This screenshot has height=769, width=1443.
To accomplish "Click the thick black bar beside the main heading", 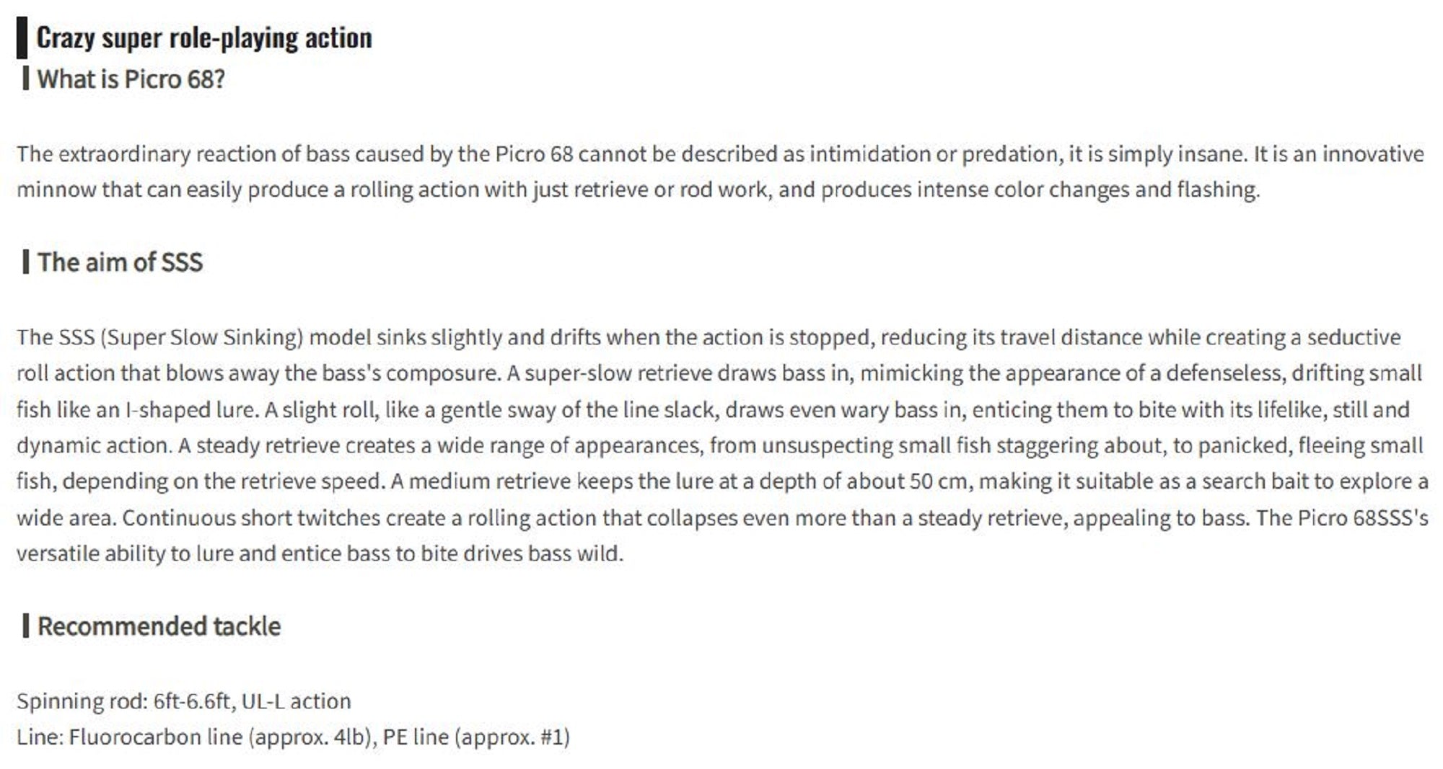I will [x=22, y=38].
